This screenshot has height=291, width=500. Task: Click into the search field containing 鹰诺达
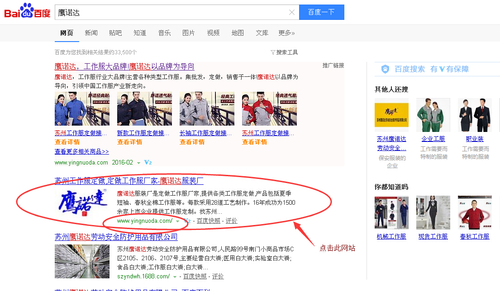172,13
